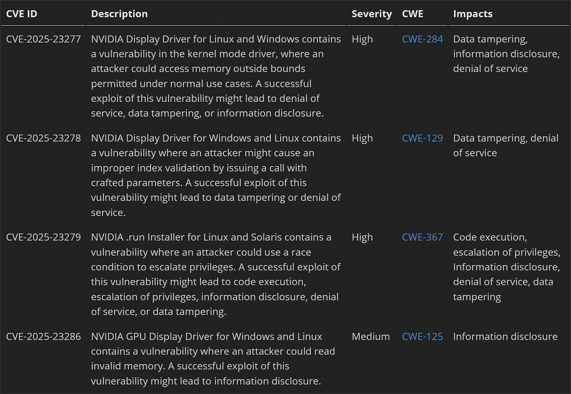Click the "Data tampering, denial of service" impact
The height and width of the screenshot is (394, 571).
click(506, 146)
